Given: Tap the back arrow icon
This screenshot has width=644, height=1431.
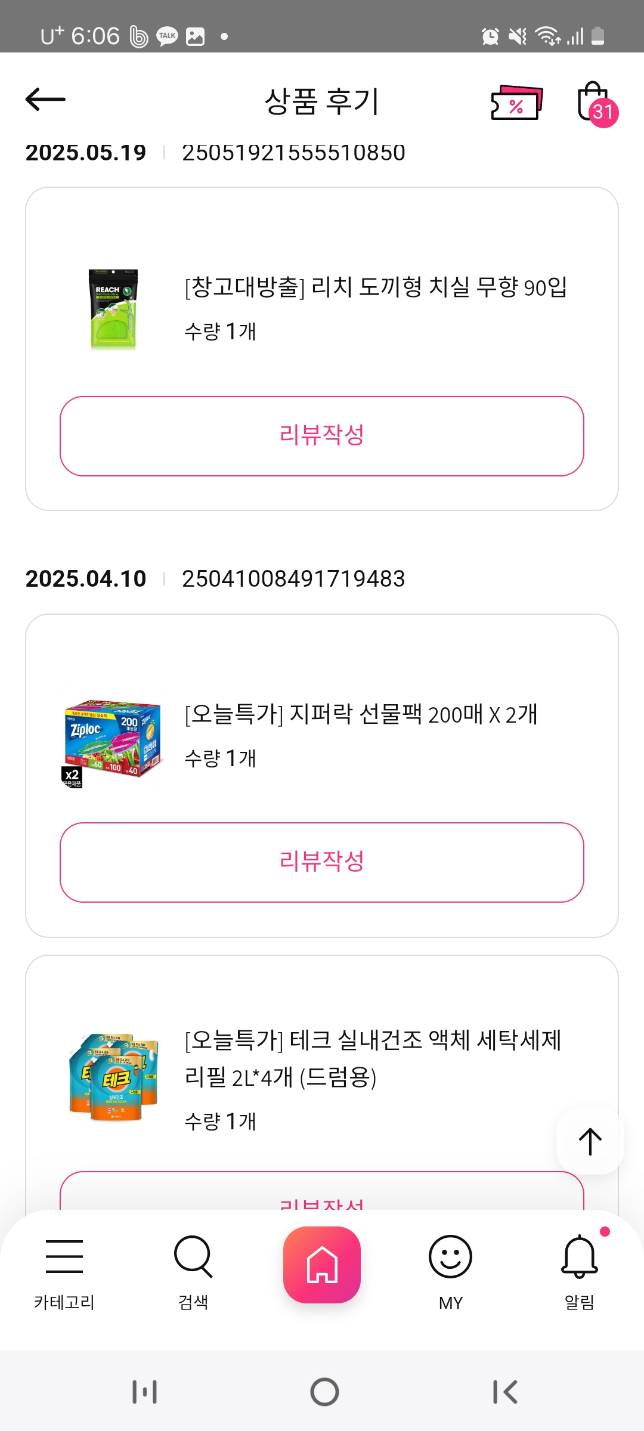Looking at the screenshot, I should (x=45, y=100).
